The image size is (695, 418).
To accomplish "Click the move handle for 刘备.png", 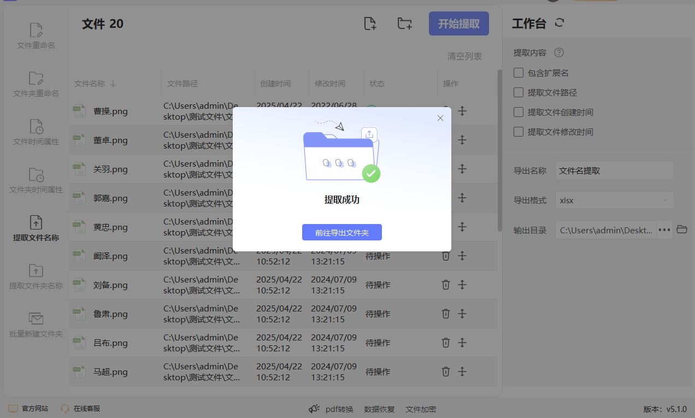I will coord(462,285).
